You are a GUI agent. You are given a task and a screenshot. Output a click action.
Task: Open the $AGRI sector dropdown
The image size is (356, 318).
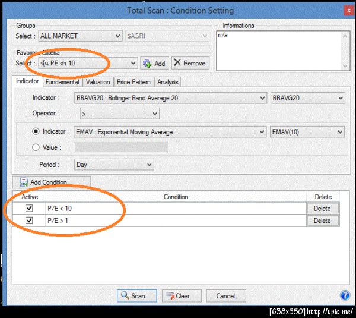tap(167, 36)
